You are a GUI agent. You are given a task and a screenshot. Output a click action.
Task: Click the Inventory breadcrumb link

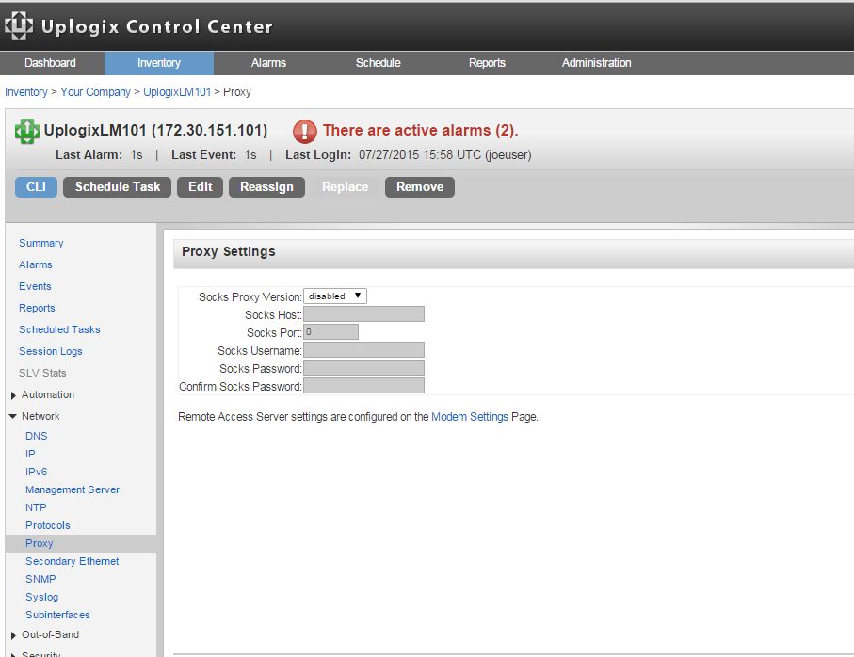26,92
